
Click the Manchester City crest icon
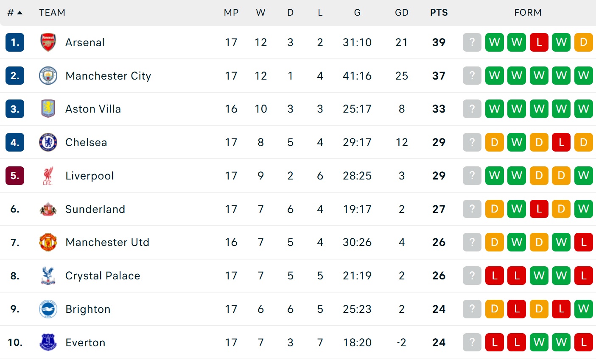click(x=48, y=76)
